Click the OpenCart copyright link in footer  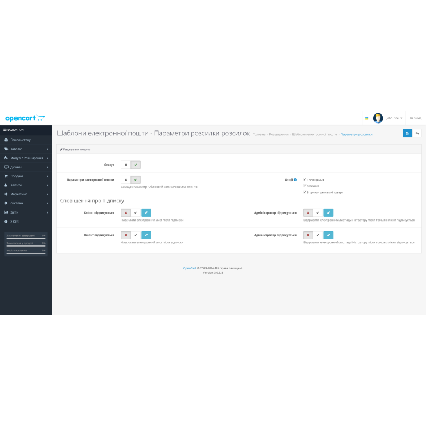tap(189, 268)
